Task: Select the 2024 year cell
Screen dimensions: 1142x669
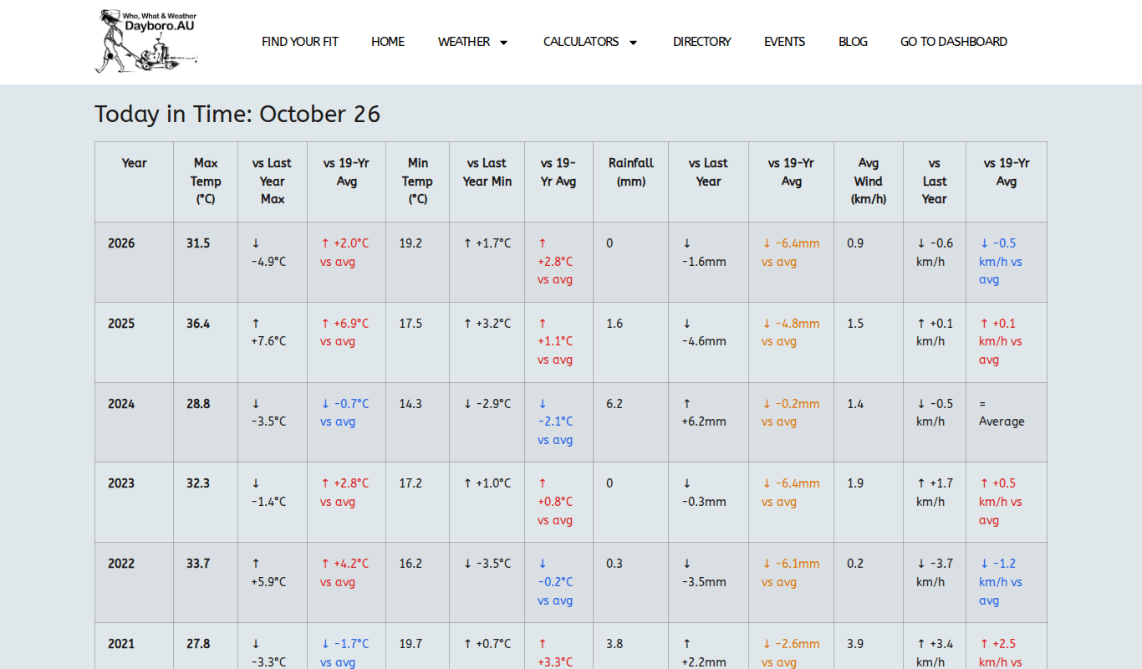Action: tap(135, 422)
